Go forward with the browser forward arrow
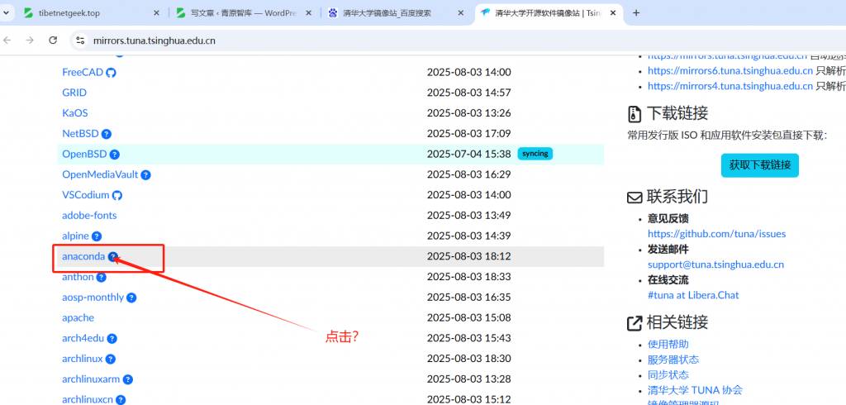Viewport: 846px width, 405px height. click(31, 40)
